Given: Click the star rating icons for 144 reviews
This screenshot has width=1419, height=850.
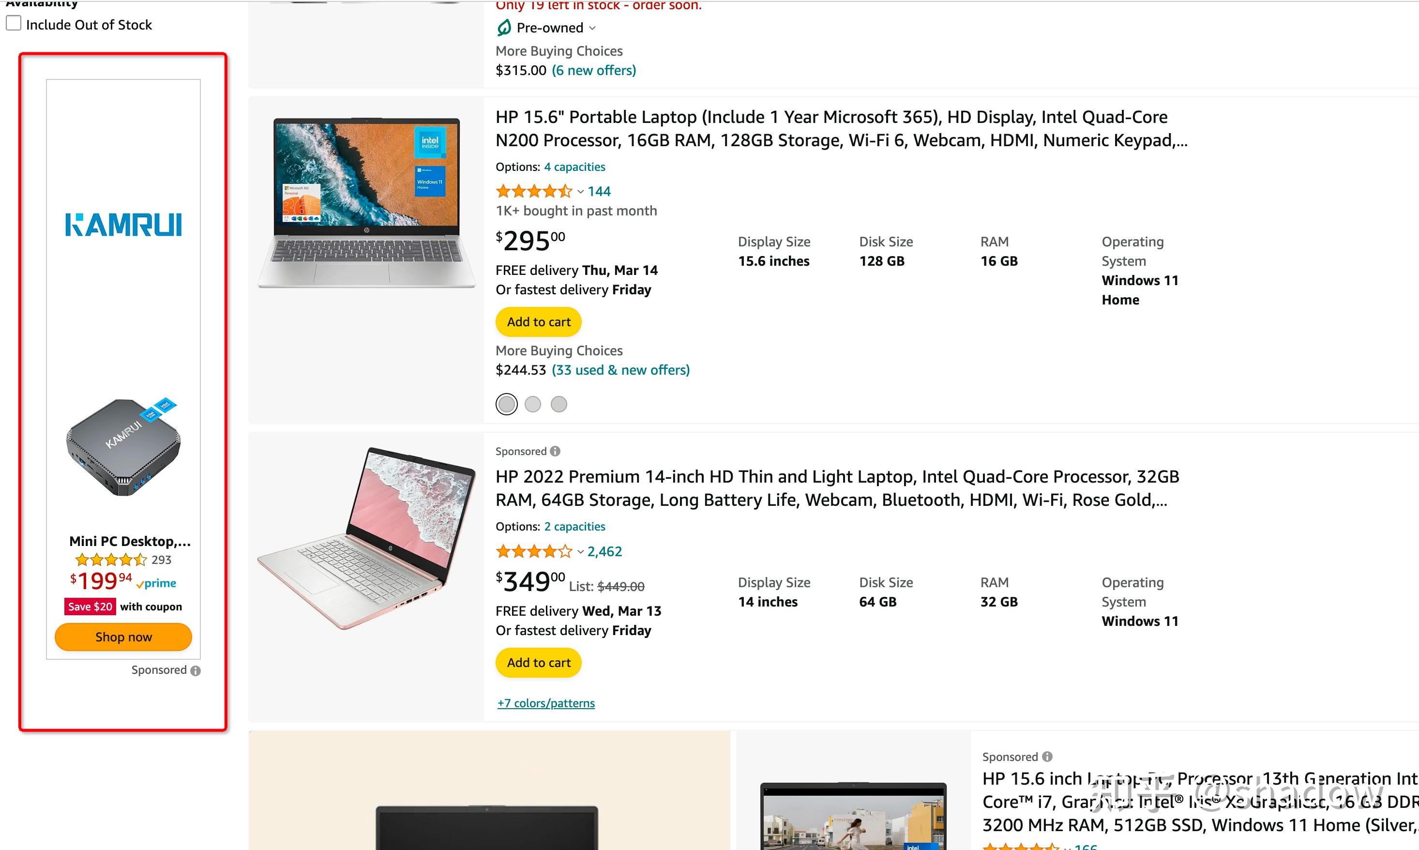Looking at the screenshot, I should click(534, 191).
